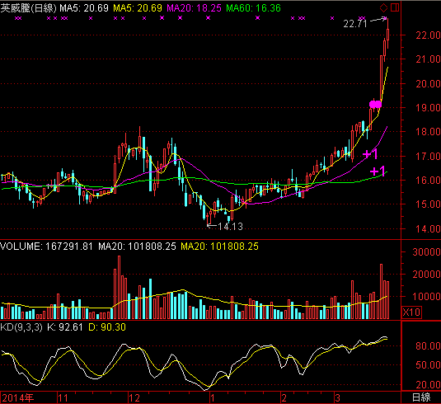Screen dimensions: 441x404
Task: Click the 21.00 price axis label
Action: (428, 59)
